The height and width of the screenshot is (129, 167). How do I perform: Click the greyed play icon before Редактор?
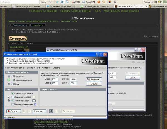(30, 111)
